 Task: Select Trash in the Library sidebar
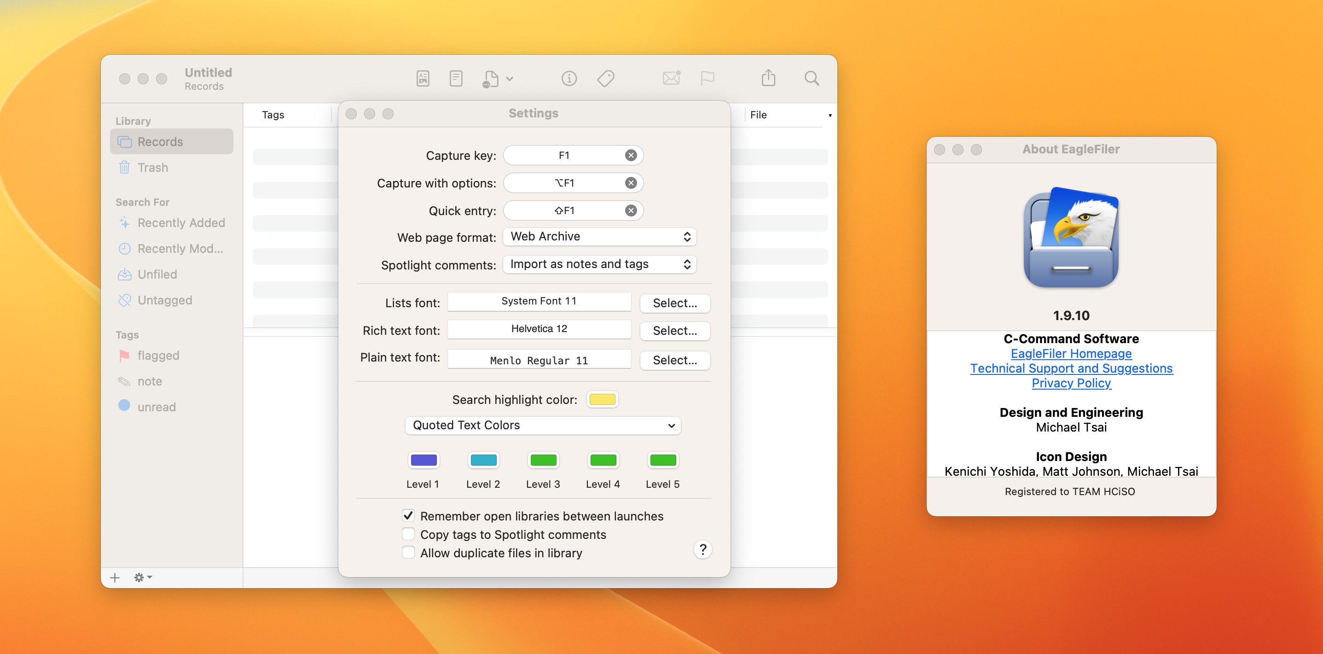tap(152, 168)
